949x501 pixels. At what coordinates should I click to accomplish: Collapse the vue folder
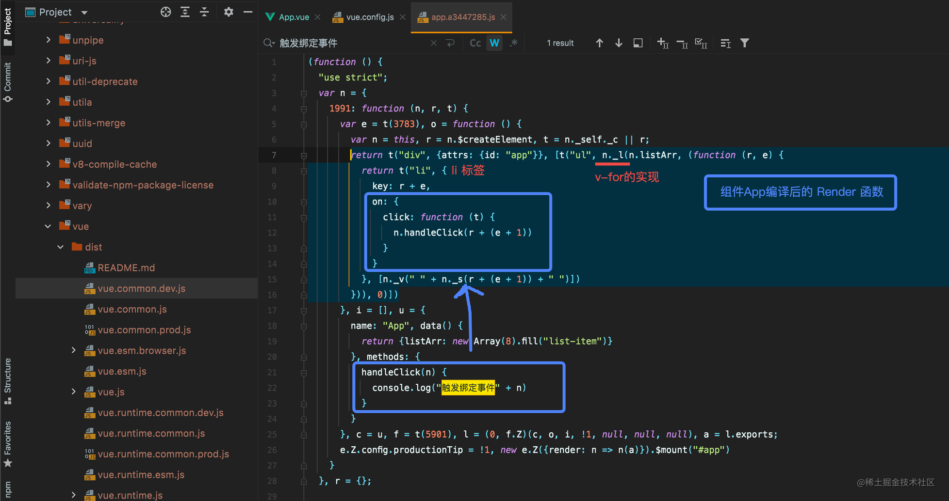tap(48, 226)
